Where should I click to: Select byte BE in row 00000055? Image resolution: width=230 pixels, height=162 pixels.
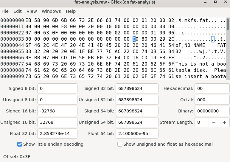point(91,52)
